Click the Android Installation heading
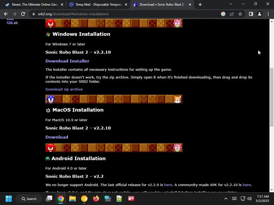Image resolution: width=274 pixels, height=205 pixels. 78,158
